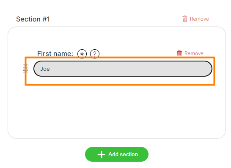Grab the six-dot drag handle icon

click(25, 68)
